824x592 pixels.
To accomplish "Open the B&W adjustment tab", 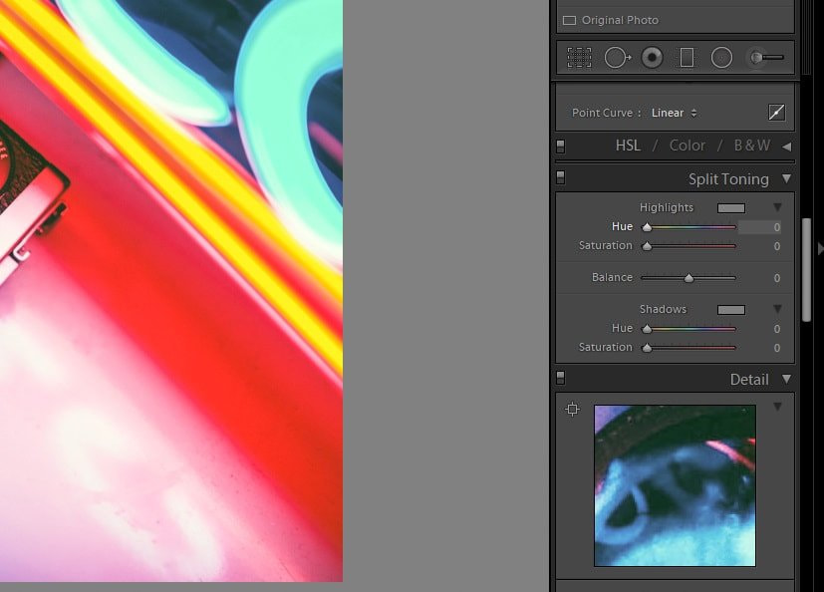I will (x=751, y=145).
